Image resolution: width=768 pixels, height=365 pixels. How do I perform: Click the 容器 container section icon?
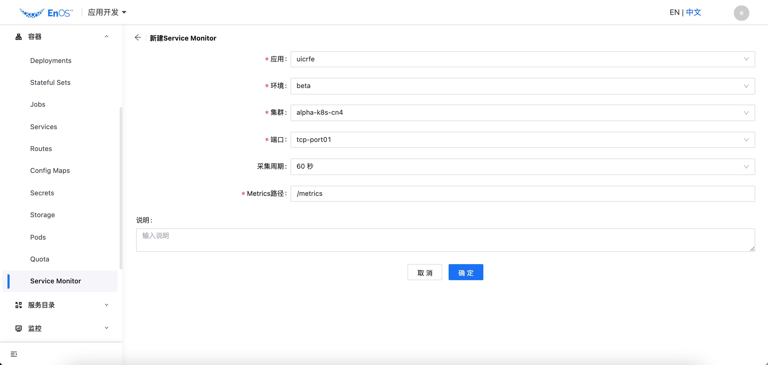coord(18,36)
